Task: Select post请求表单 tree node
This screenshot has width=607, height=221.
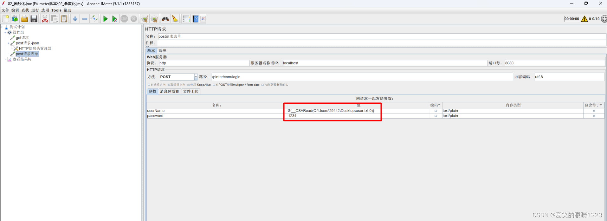Action: [x=27, y=54]
